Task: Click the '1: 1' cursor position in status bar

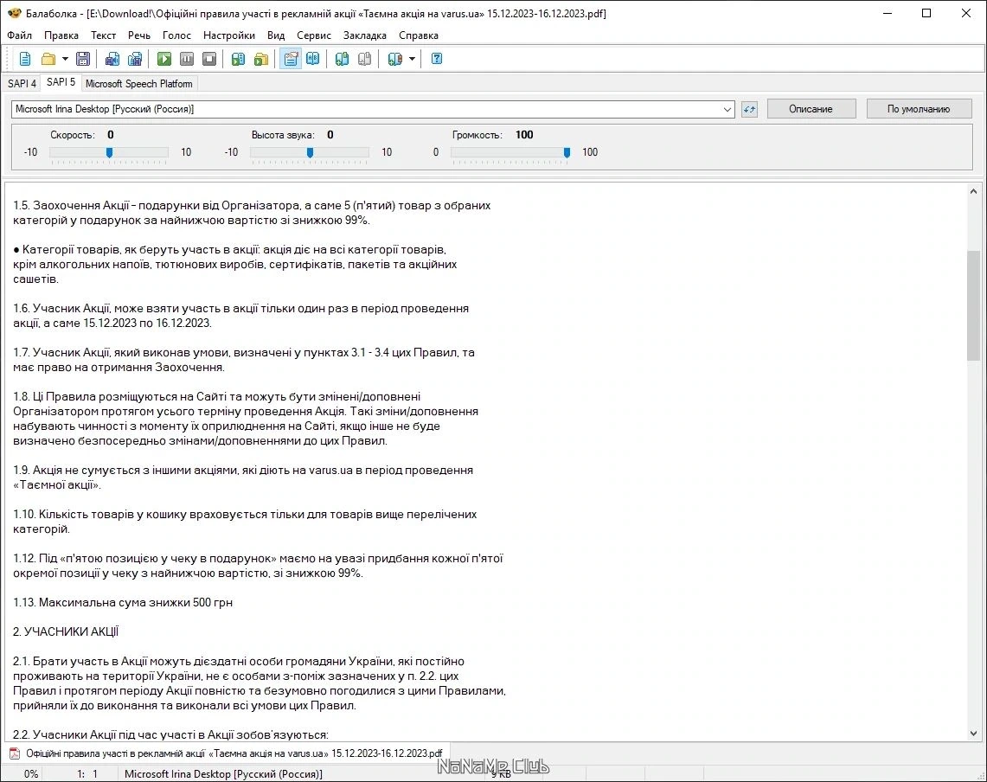Action: pyautogui.click(x=87, y=774)
